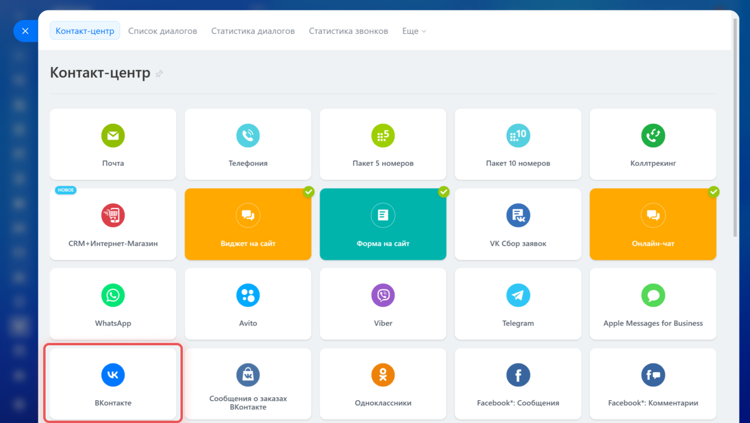Click the CRM+Интернет-Магазин label
750x423 pixels.
[113, 244]
